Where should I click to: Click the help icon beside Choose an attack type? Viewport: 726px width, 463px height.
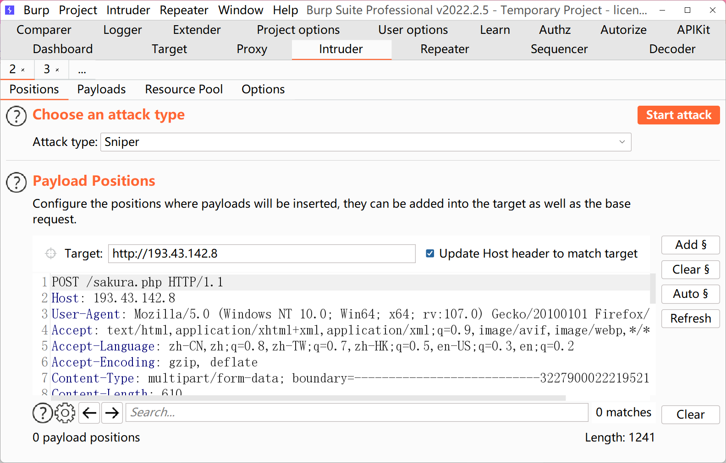click(x=16, y=116)
